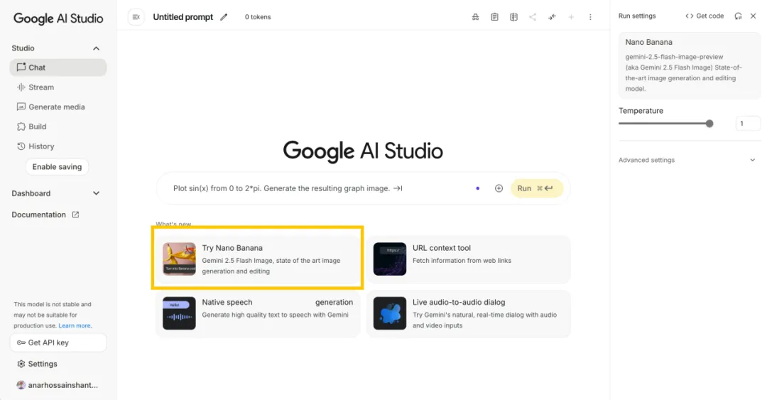
Task: Open the Nano Banana model selector card
Action: click(x=690, y=65)
